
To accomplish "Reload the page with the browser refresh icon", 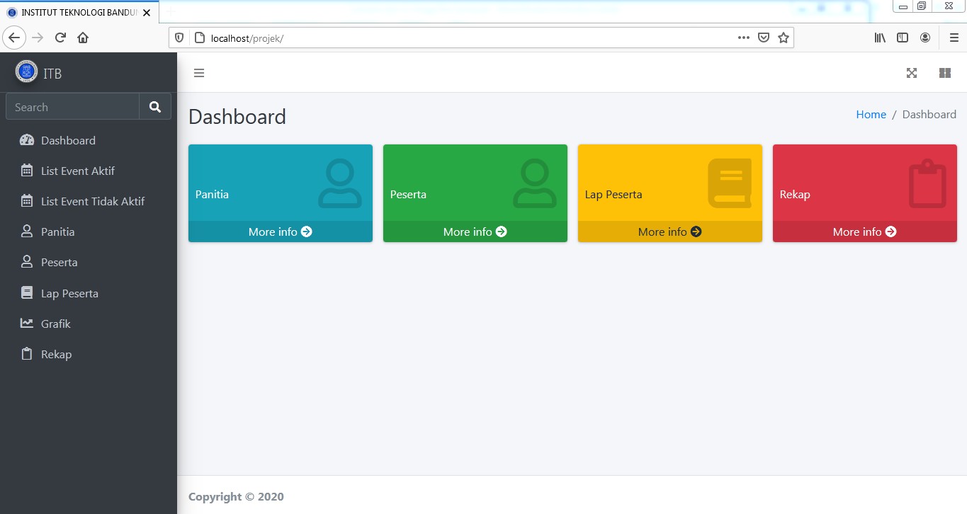I will point(60,38).
